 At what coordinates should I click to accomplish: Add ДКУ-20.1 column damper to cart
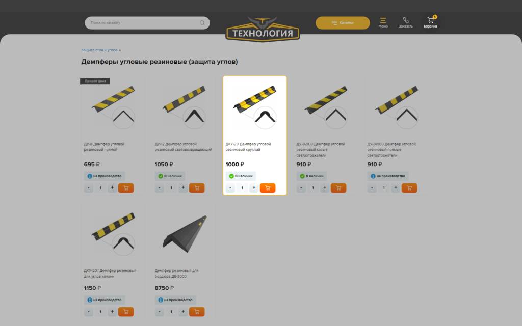click(x=126, y=312)
